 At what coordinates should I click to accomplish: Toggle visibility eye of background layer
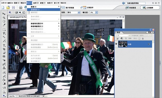coord(116,44)
